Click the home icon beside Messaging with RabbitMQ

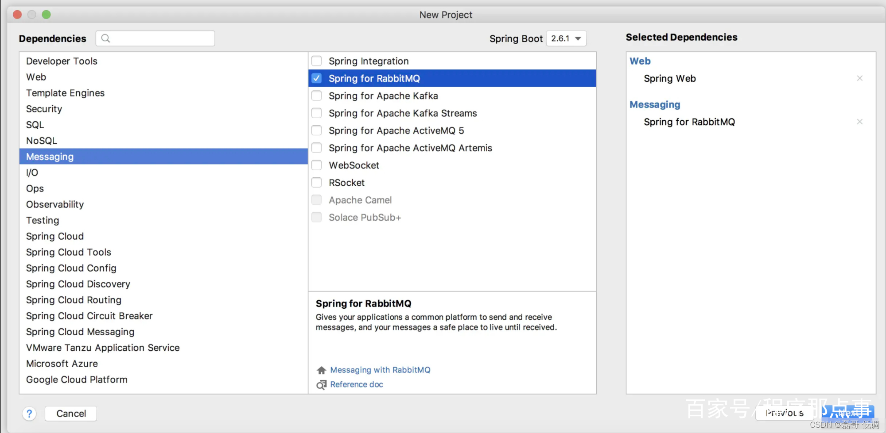tap(322, 370)
